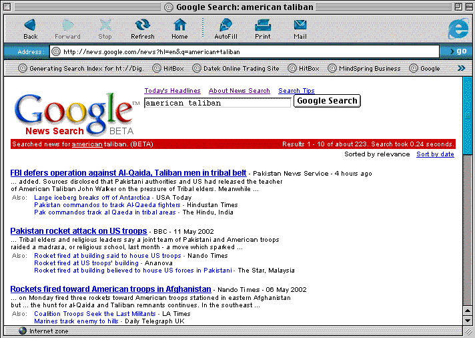Image resolution: width=475 pixels, height=338 pixels.
Task: Open About News Search link
Action: click(240, 90)
